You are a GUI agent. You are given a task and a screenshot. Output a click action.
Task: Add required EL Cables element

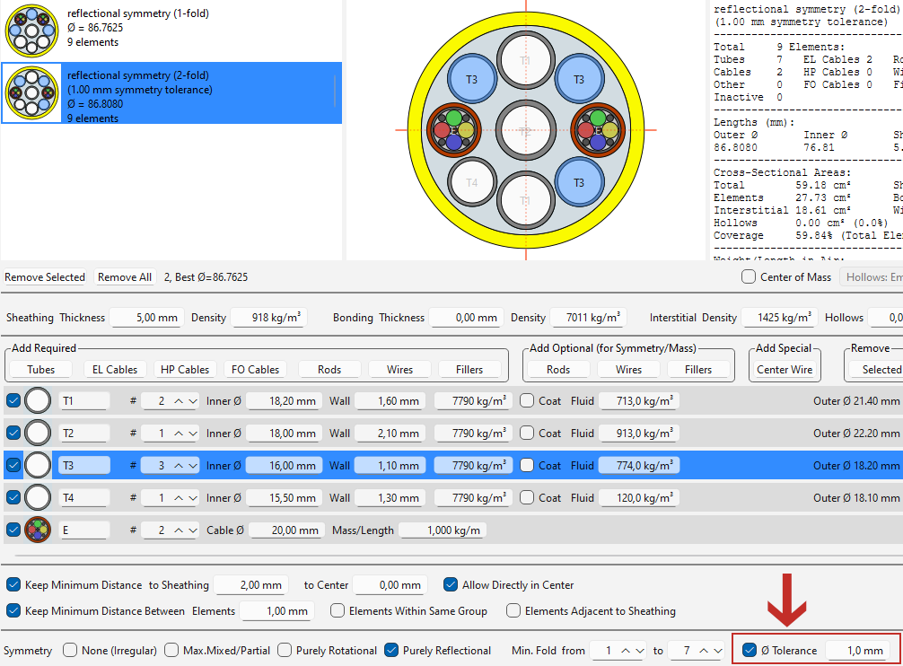click(115, 369)
